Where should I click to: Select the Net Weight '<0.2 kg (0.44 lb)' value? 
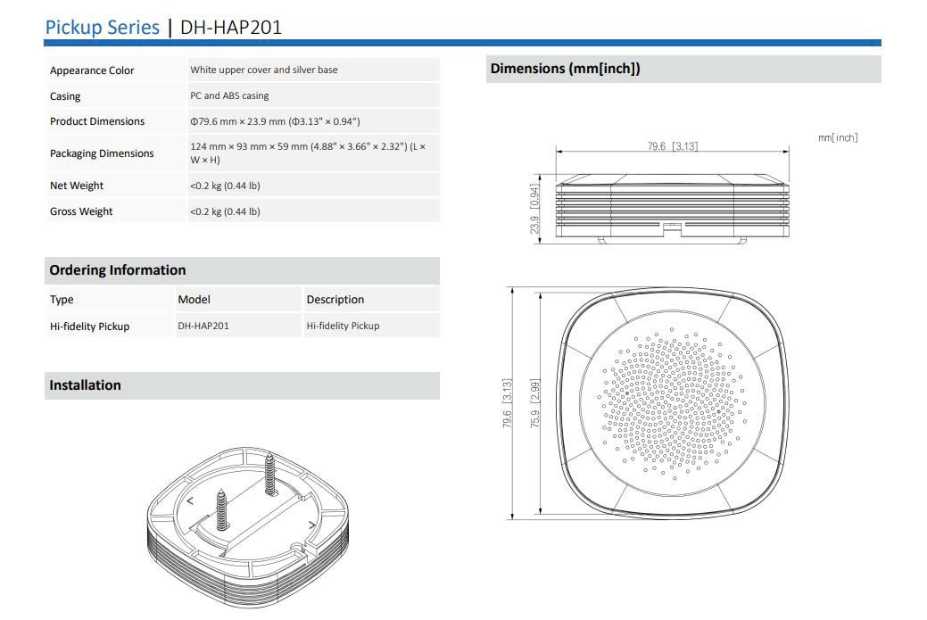coord(225,186)
